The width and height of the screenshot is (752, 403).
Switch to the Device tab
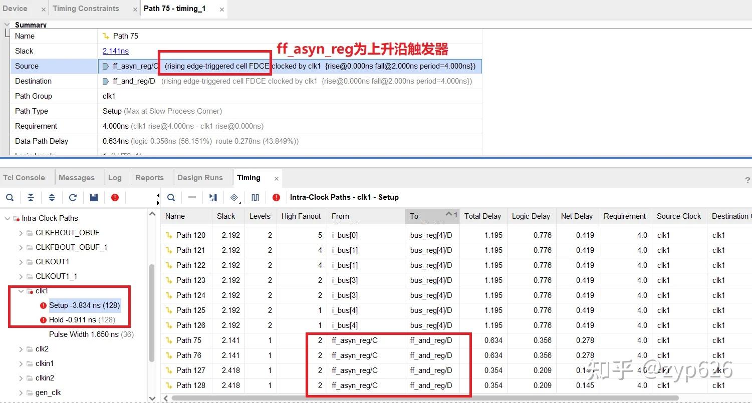tap(15, 9)
